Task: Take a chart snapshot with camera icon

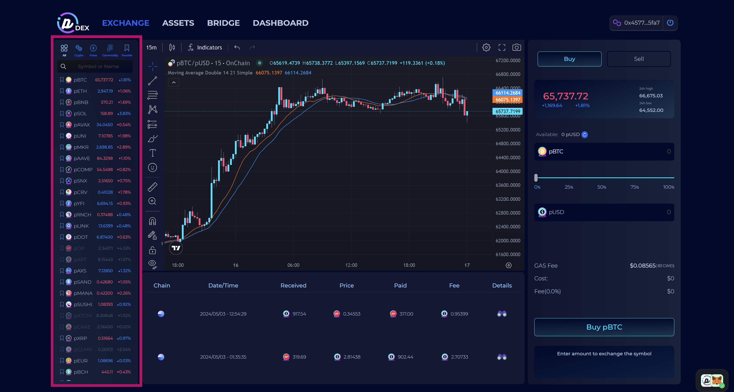Action: point(516,47)
